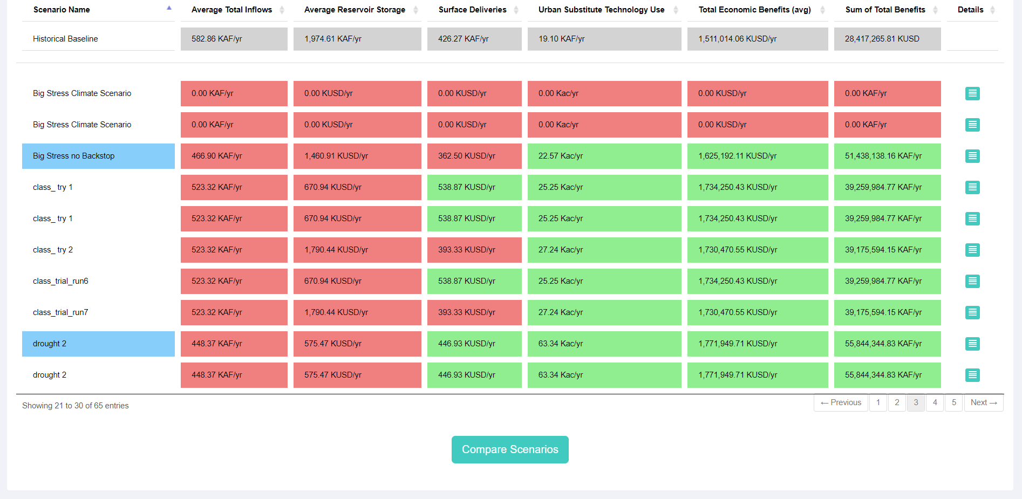This screenshot has height=499, width=1022.
Task: Click 466.90 KAF/yr inflows cell
Action: [x=234, y=156]
